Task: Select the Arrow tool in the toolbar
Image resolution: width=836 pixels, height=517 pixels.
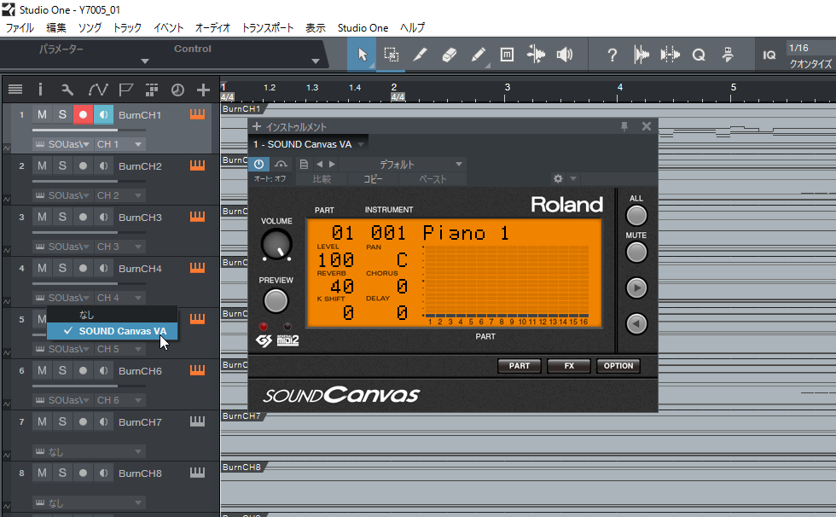Action: coord(362,55)
